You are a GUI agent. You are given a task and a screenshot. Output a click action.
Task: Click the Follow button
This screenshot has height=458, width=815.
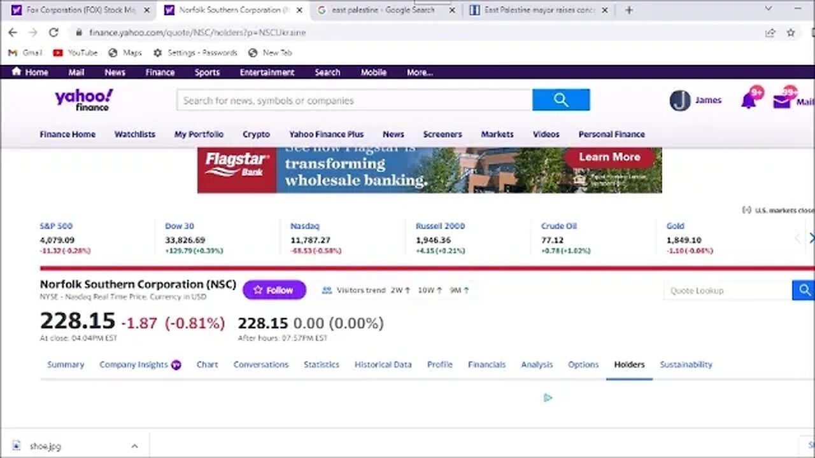274,290
